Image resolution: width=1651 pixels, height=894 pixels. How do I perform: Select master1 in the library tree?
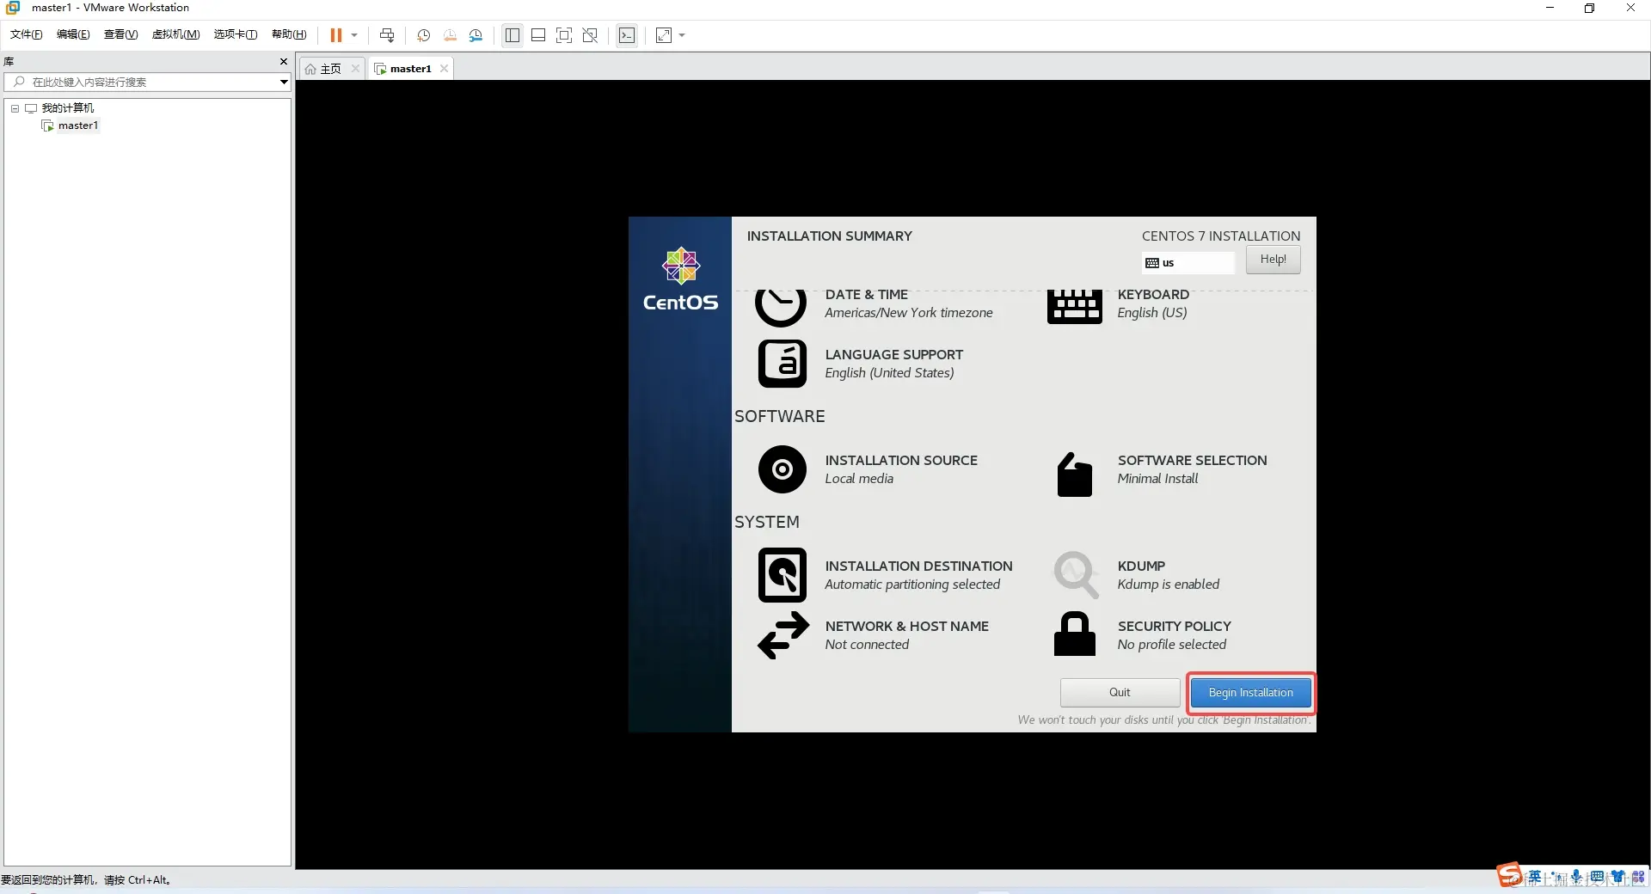pos(77,126)
